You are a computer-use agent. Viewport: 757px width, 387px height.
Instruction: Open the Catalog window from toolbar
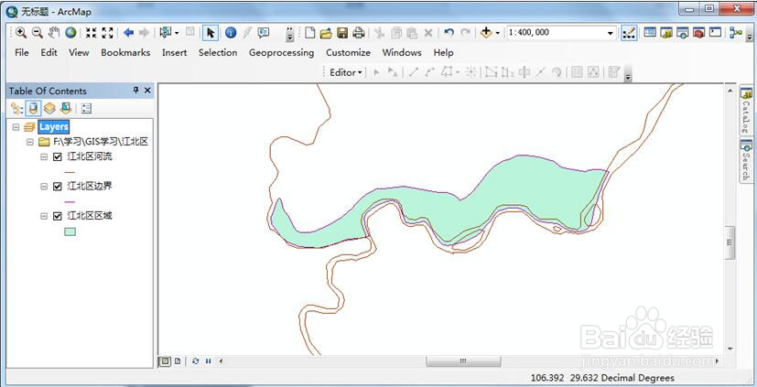click(x=666, y=33)
